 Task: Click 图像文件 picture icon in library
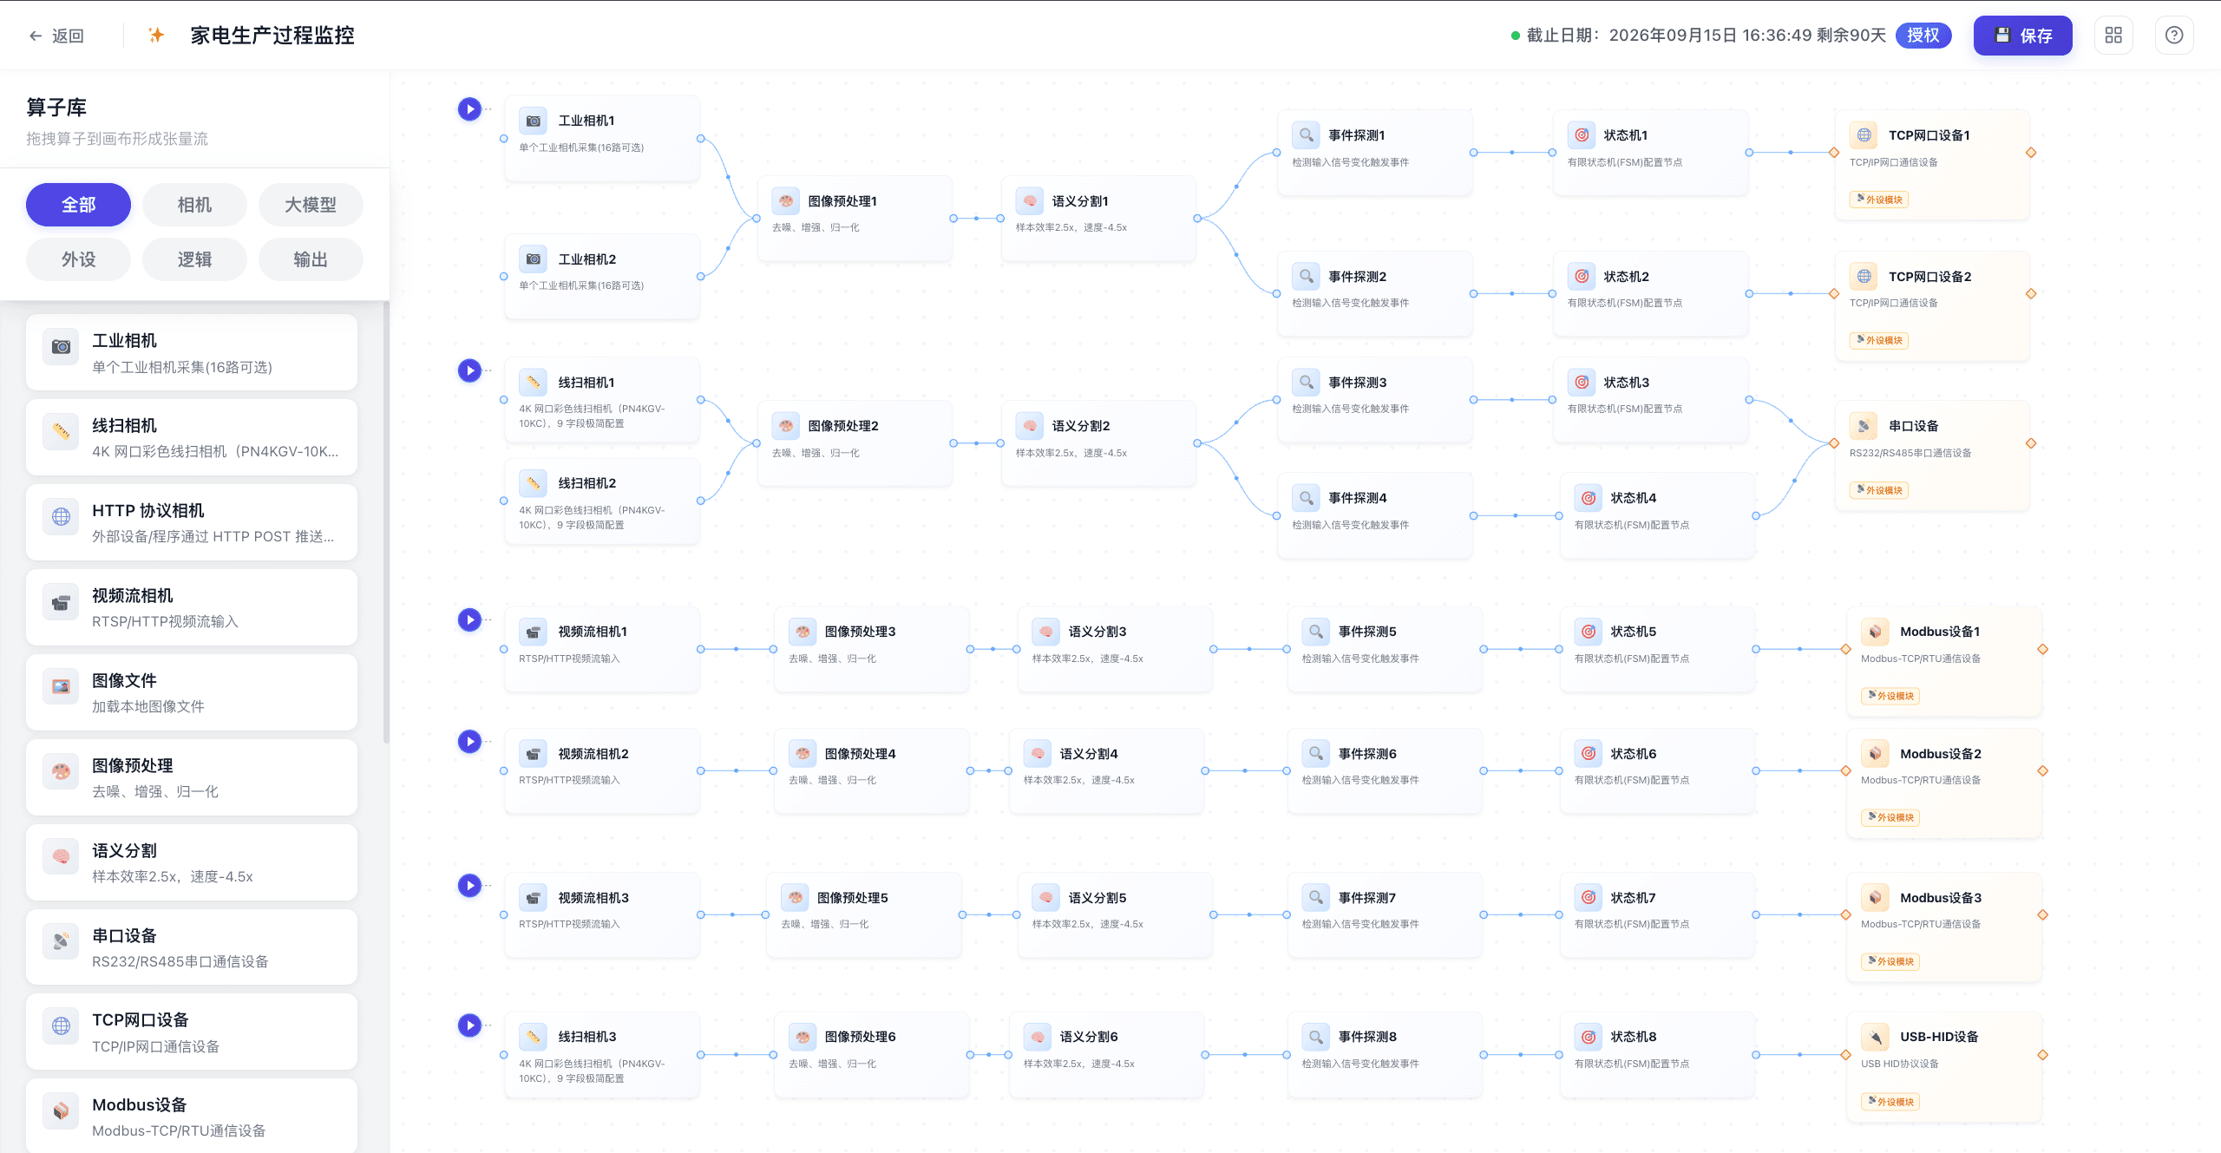(61, 687)
